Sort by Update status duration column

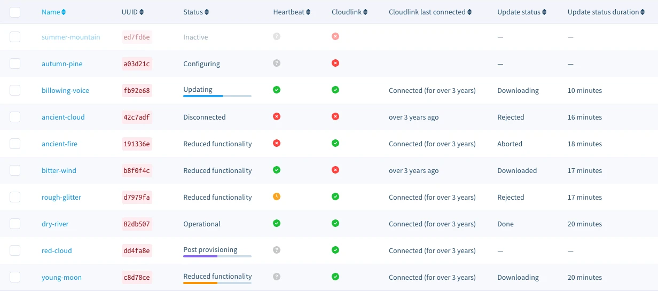coord(606,12)
